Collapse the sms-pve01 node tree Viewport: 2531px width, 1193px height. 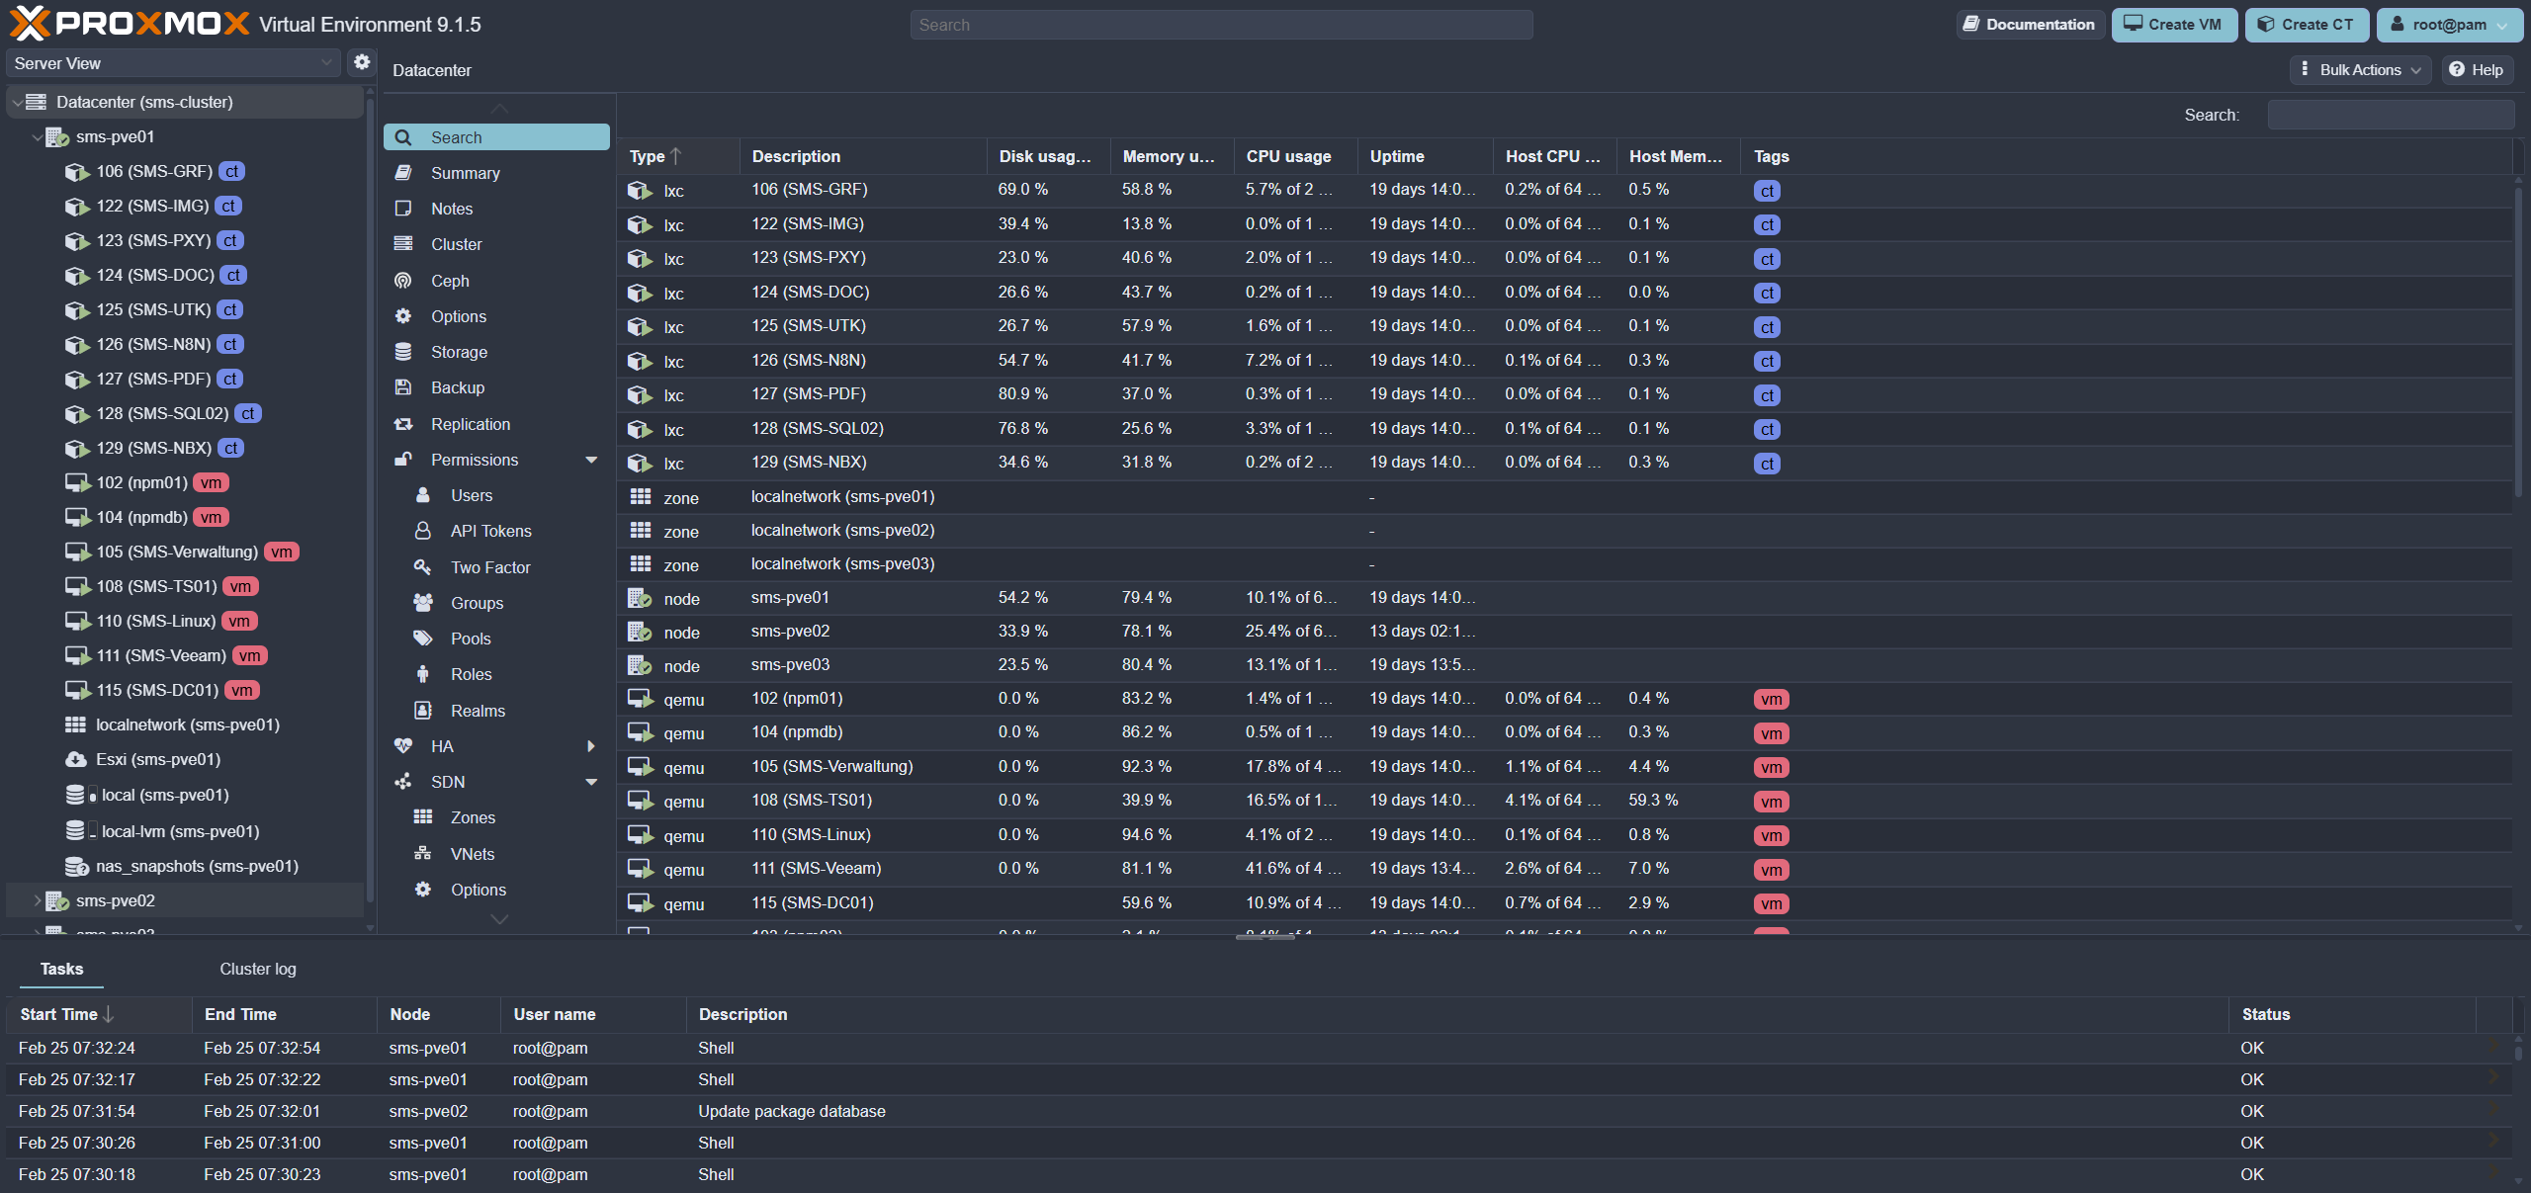tap(38, 136)
